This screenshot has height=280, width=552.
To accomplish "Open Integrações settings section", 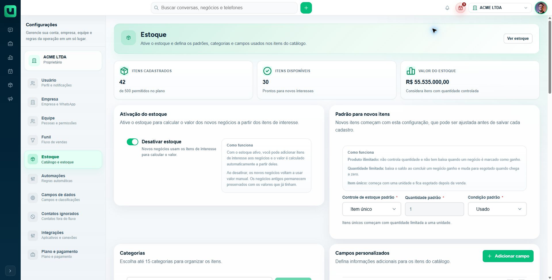I will point(63,235).
